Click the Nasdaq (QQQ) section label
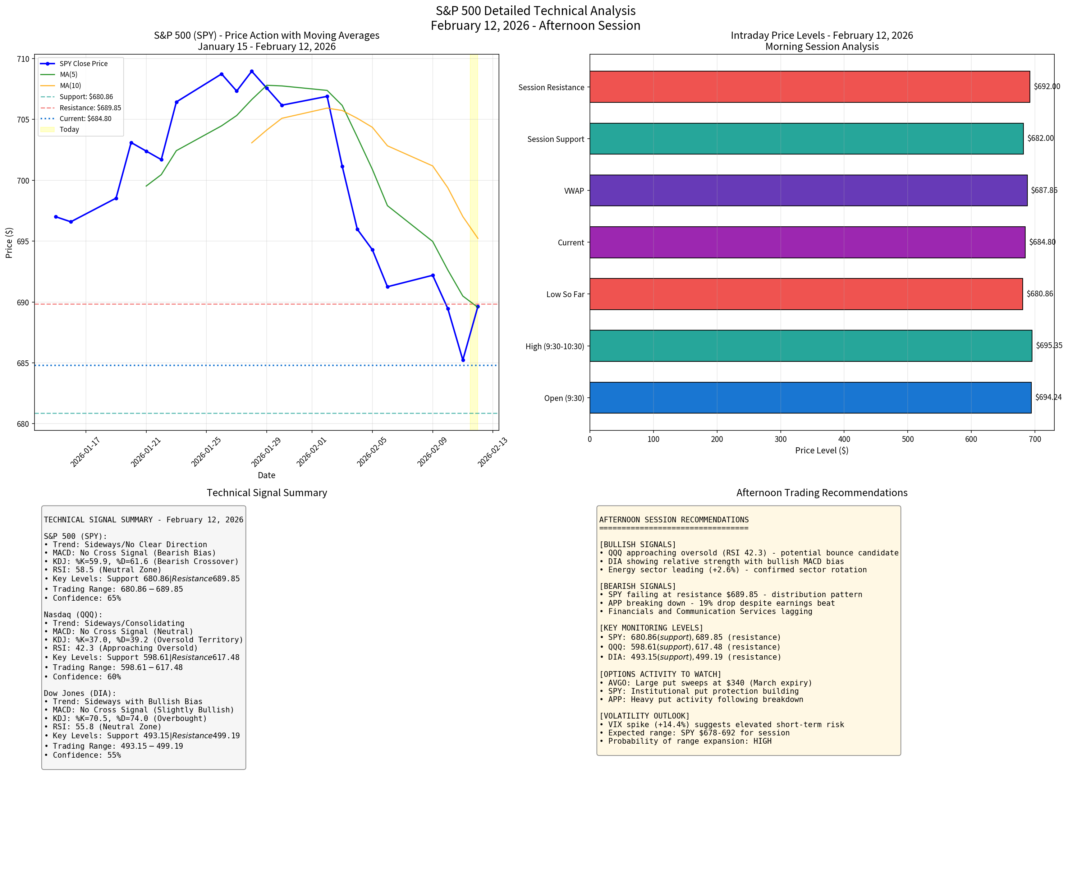The image size is (1068, 882). [x=73, y=615]
